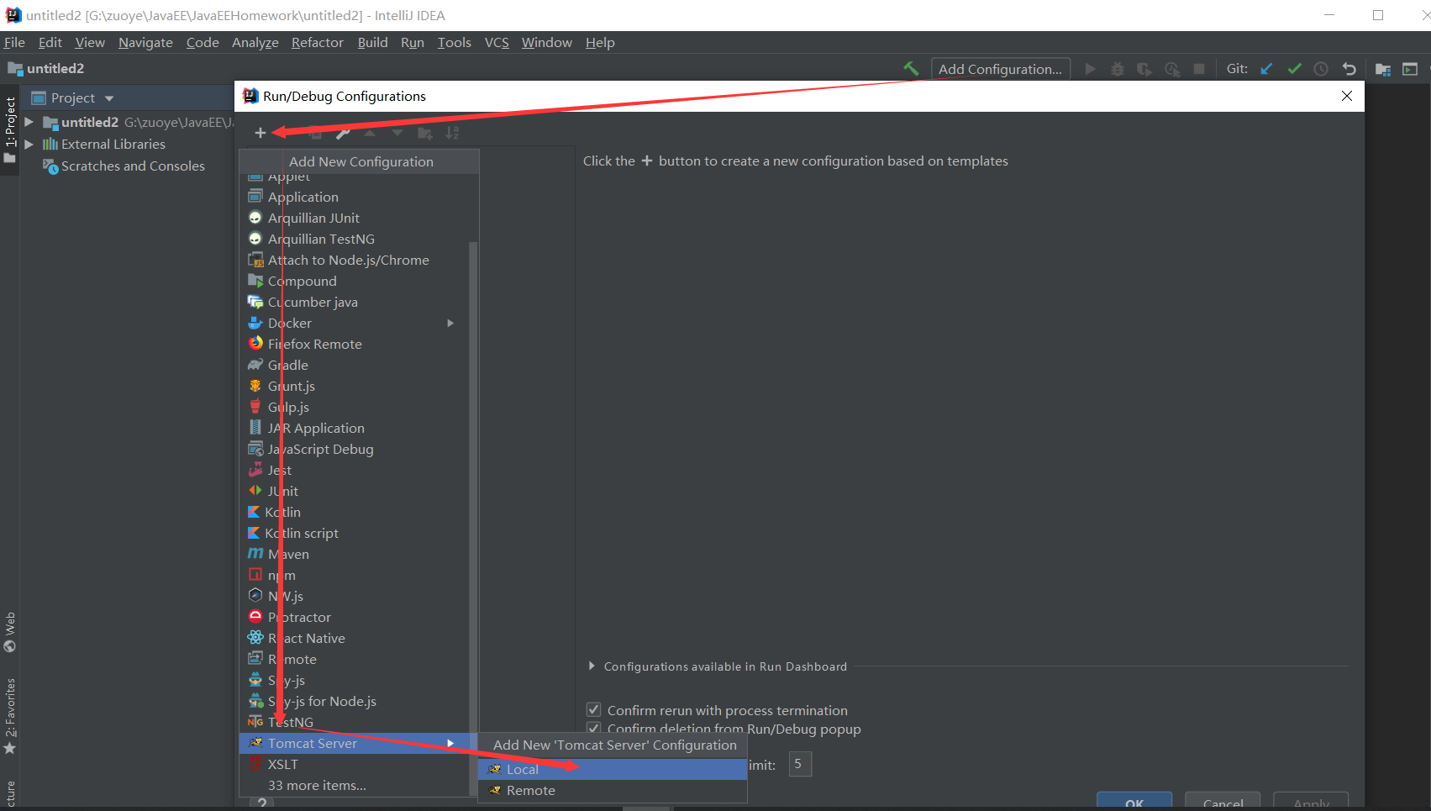Select JavaScript Debug configuration type
The height and width of the screenshot is (811, 1431).
(x=359, y=449)
